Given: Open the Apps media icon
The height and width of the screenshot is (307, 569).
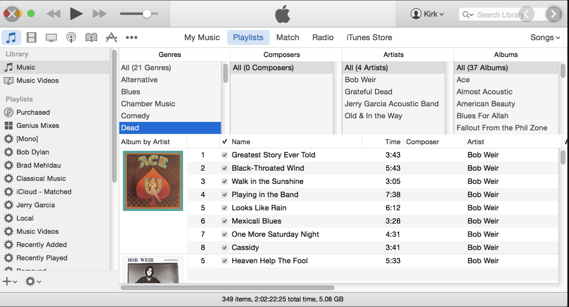Looking at the screenshot, I should (x=111, y=37).
